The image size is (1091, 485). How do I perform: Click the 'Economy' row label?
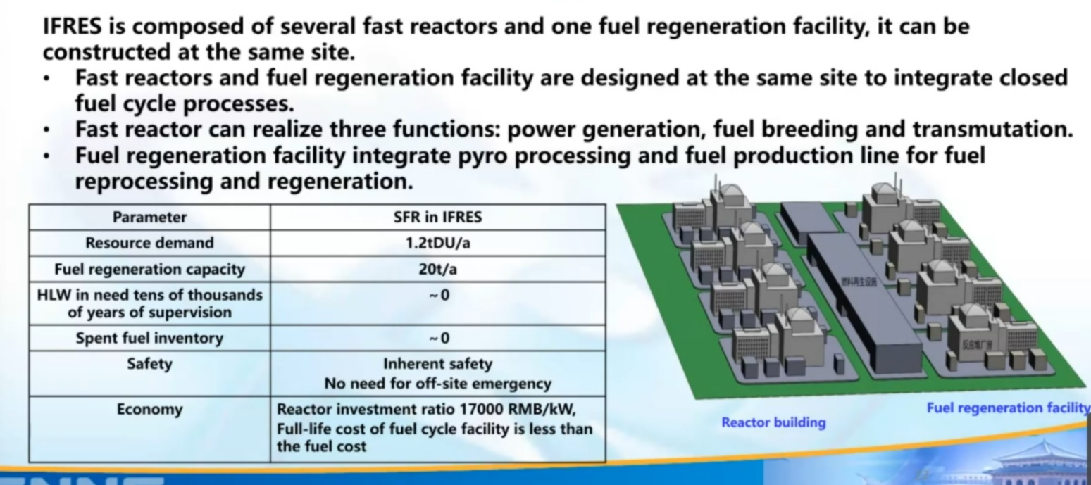pos(149,410)
